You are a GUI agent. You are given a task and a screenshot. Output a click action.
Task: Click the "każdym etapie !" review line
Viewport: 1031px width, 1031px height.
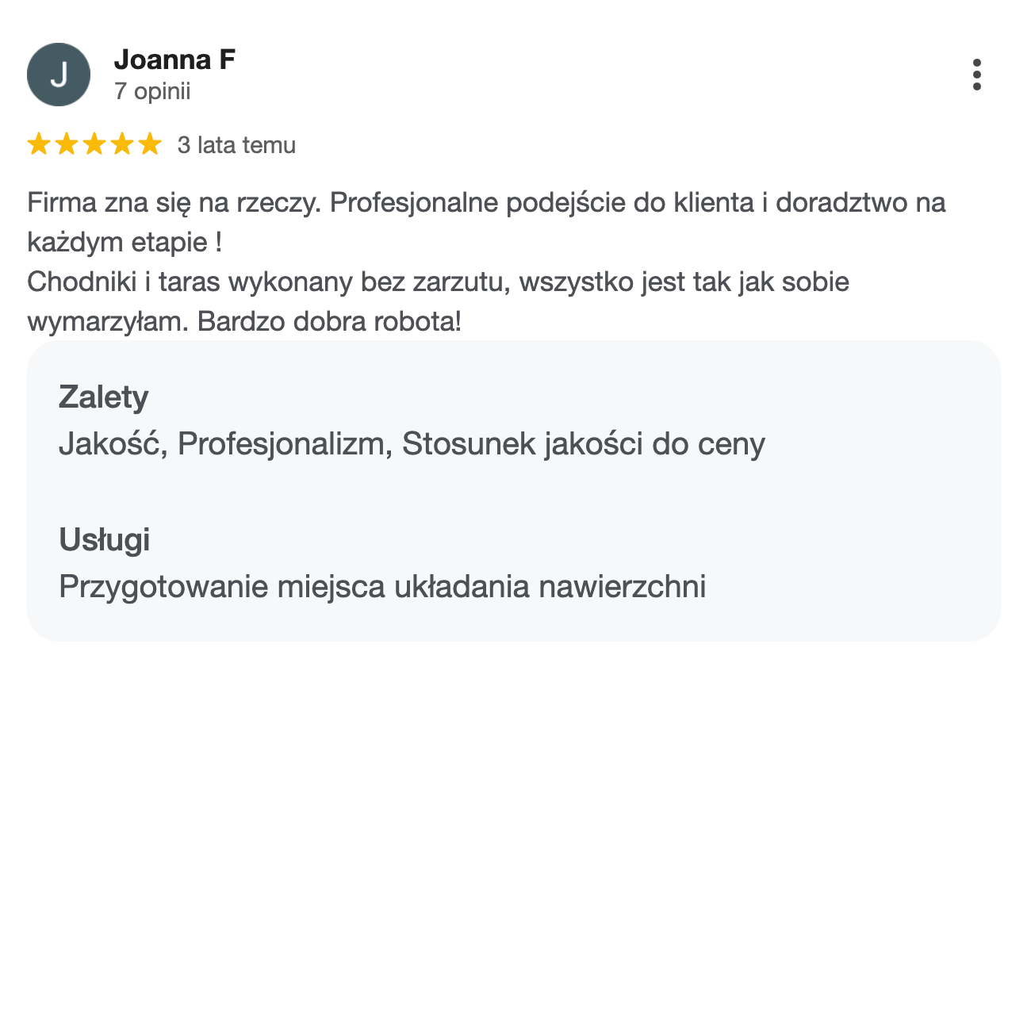[125, 242]
